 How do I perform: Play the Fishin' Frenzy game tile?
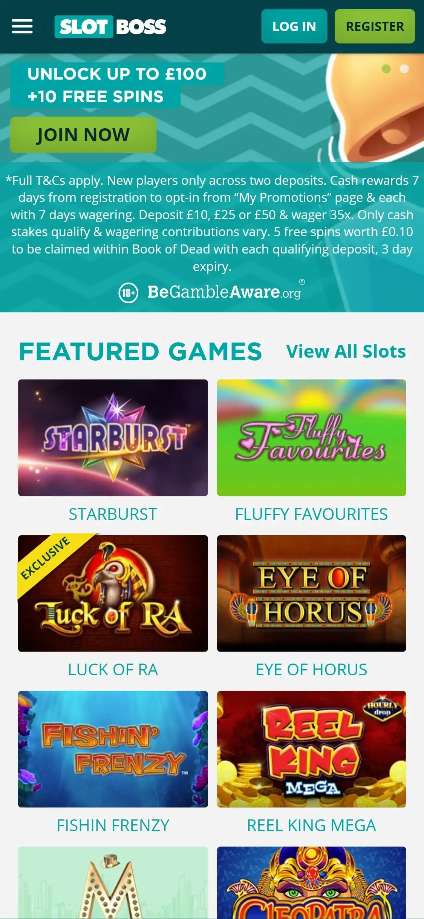click(x=113, y=749)
